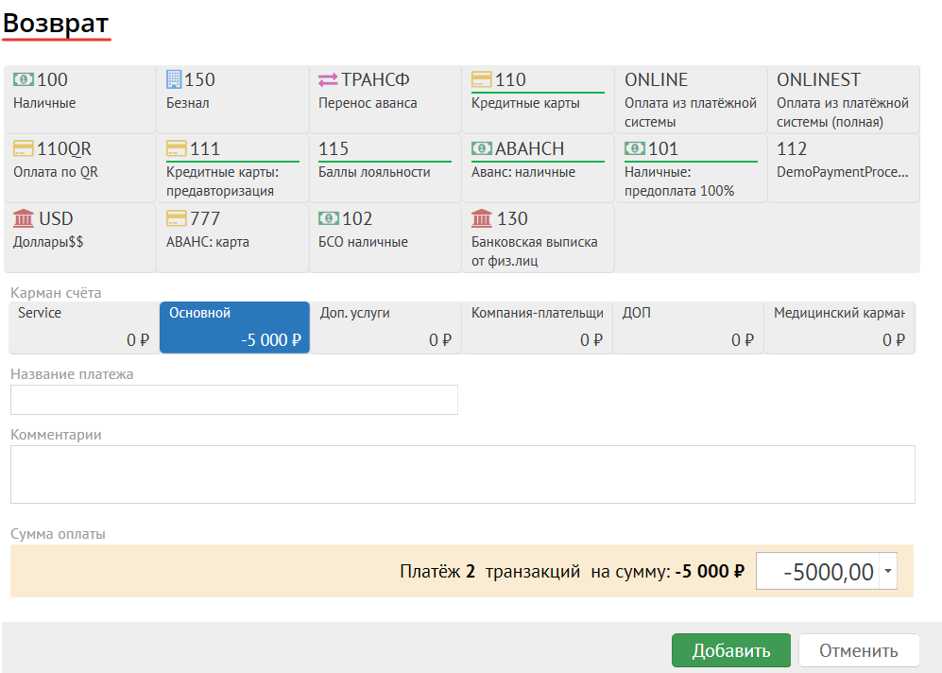
Task: Click into the Комментарии text area
Action: (462, 475)
